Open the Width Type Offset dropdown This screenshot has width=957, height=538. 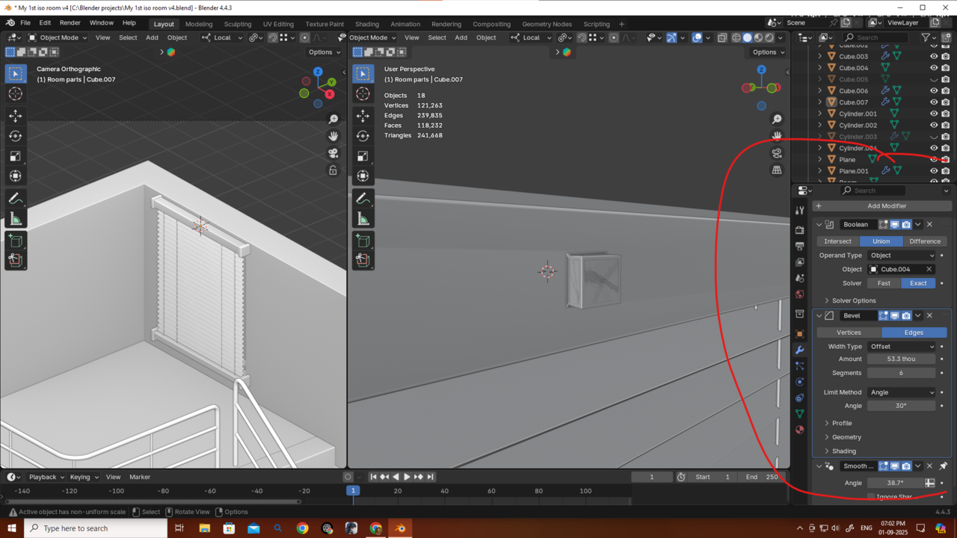click(902, 347)
